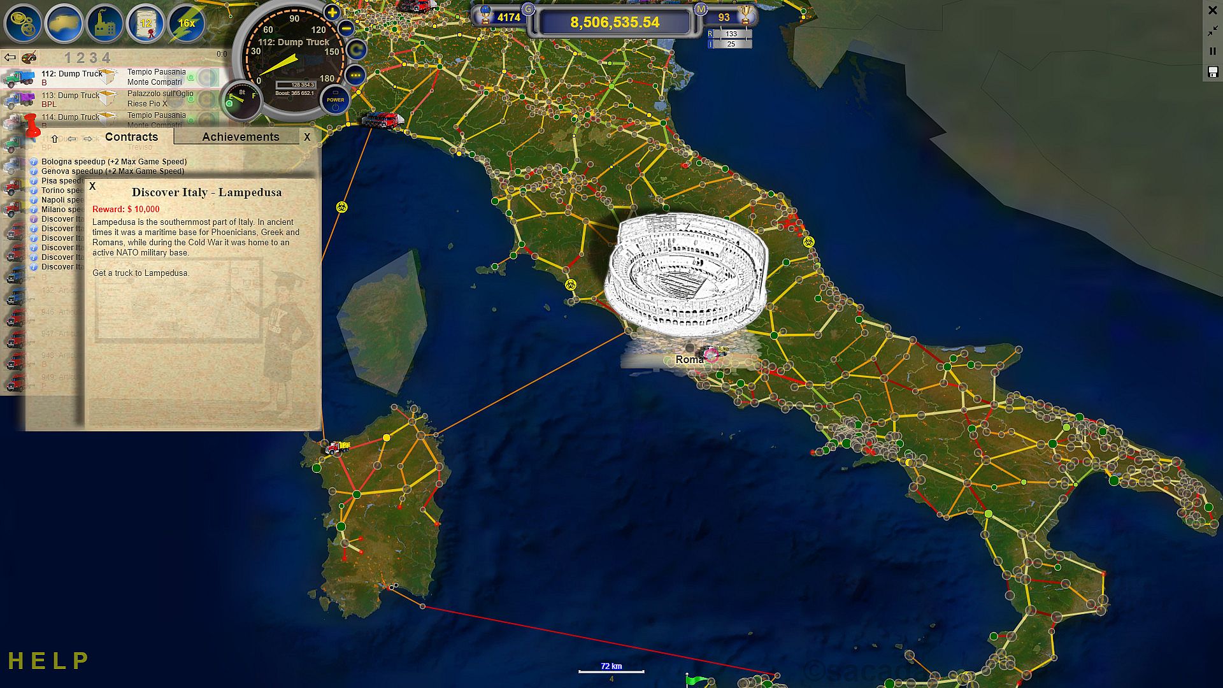Image resolution: width=1223 pixels, height=688 pixels.
Task: Pause the game with pause icon
Action: click(1213, 51)
